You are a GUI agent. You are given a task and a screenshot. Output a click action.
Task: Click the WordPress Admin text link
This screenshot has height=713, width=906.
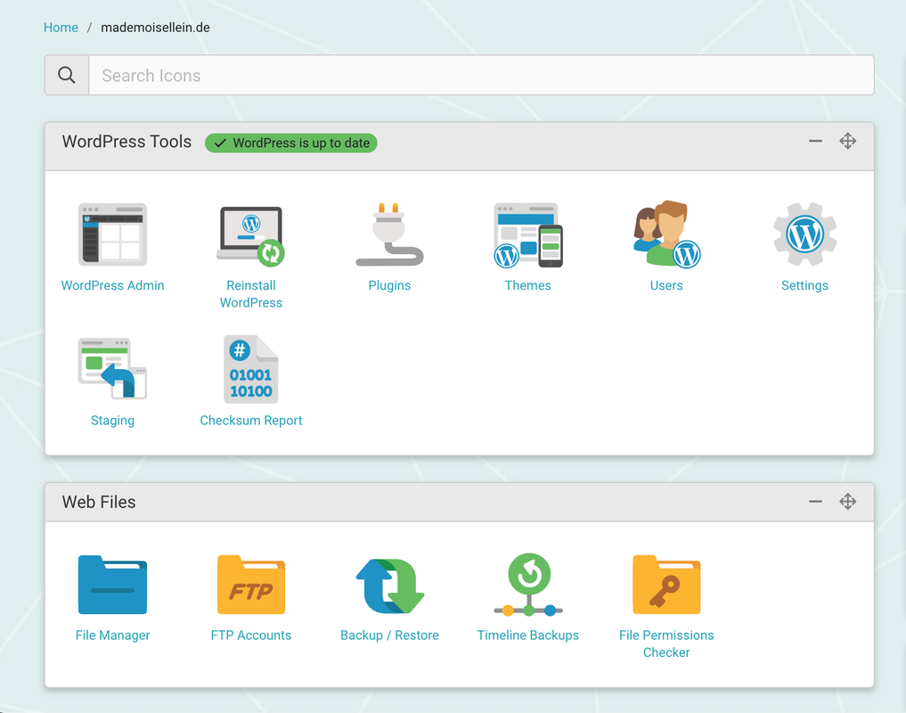[112, 285]
